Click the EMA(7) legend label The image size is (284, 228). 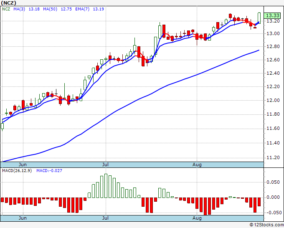point(82,9)
